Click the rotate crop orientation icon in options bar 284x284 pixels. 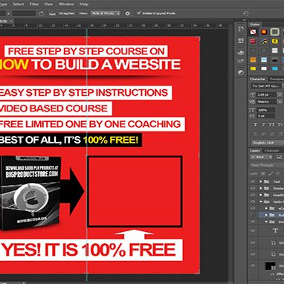(x=42, y=13)
